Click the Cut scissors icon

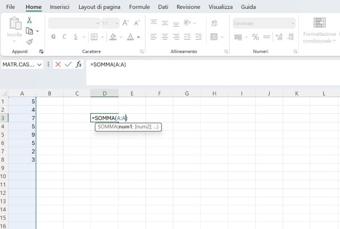(x=30, y=20)
